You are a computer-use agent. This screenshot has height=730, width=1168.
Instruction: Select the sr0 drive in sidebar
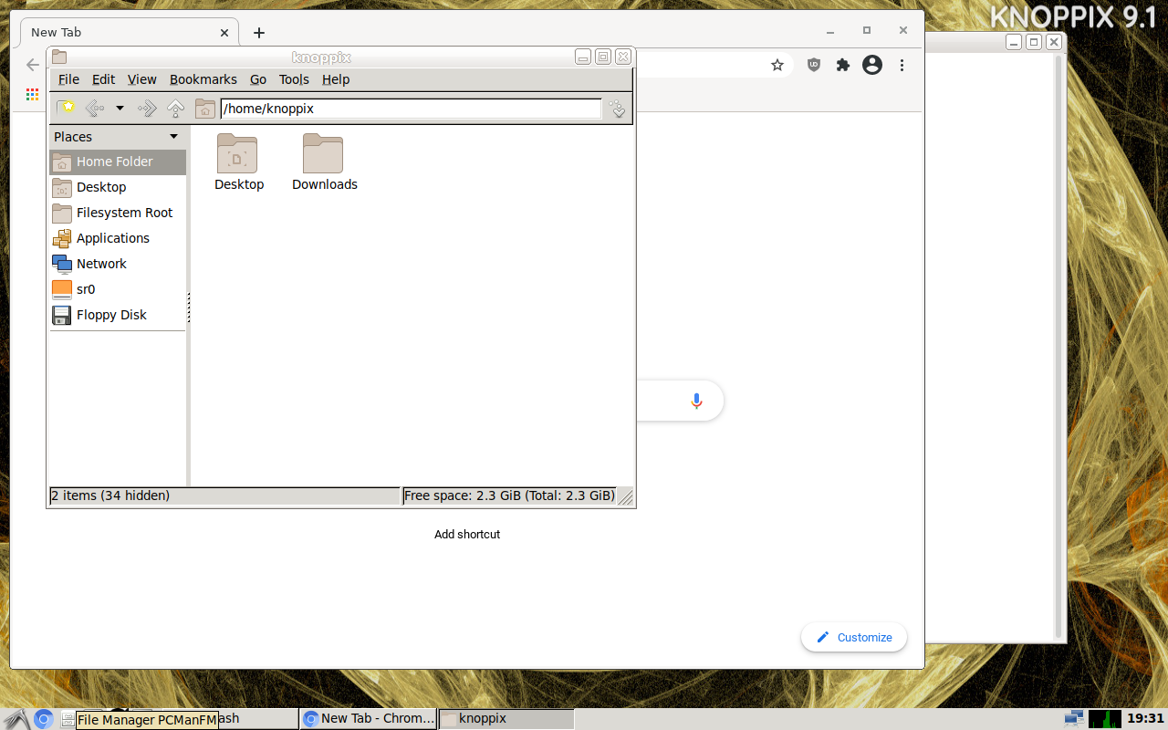point(118,289)
